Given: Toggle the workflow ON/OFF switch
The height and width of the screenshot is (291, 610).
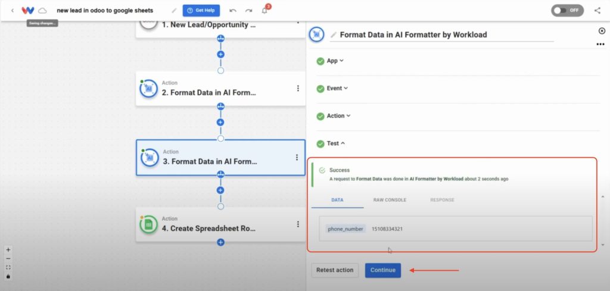Looking at the screenshot, I should click(x=567, y=11).
